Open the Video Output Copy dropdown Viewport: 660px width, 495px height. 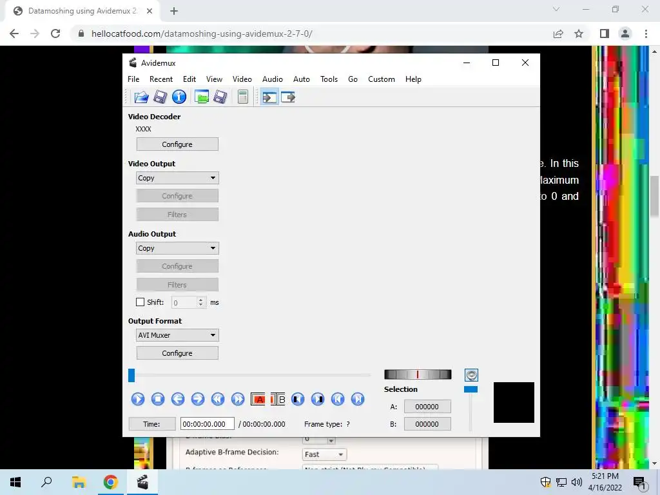(177, 178)
